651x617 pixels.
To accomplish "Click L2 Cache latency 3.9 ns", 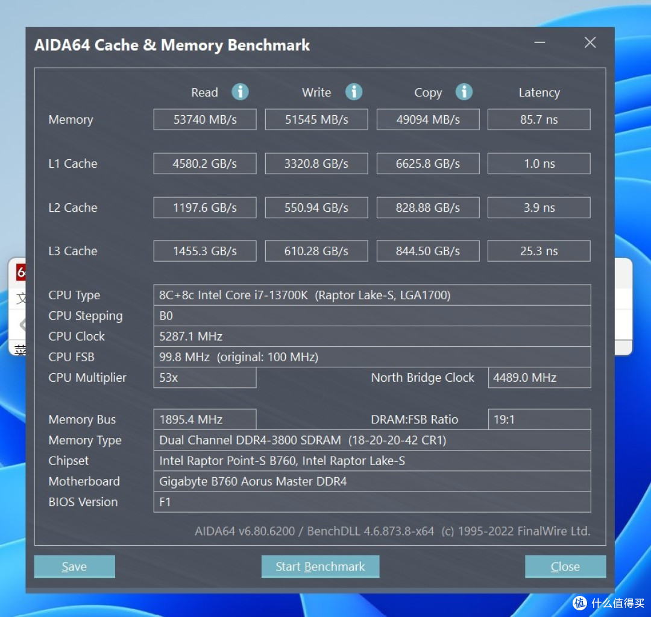I will [x=539, y=207].
